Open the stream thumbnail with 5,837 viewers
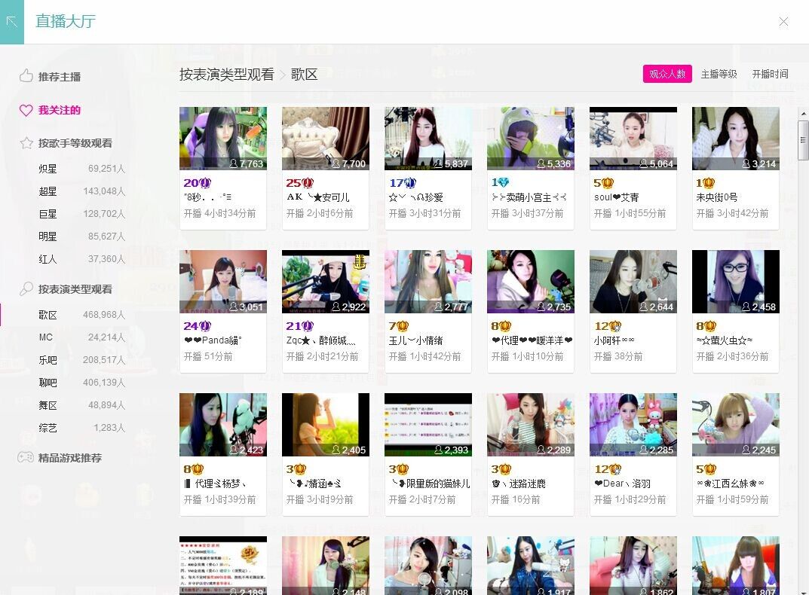This screenshot has width=809, height=595. pos(428,138)
